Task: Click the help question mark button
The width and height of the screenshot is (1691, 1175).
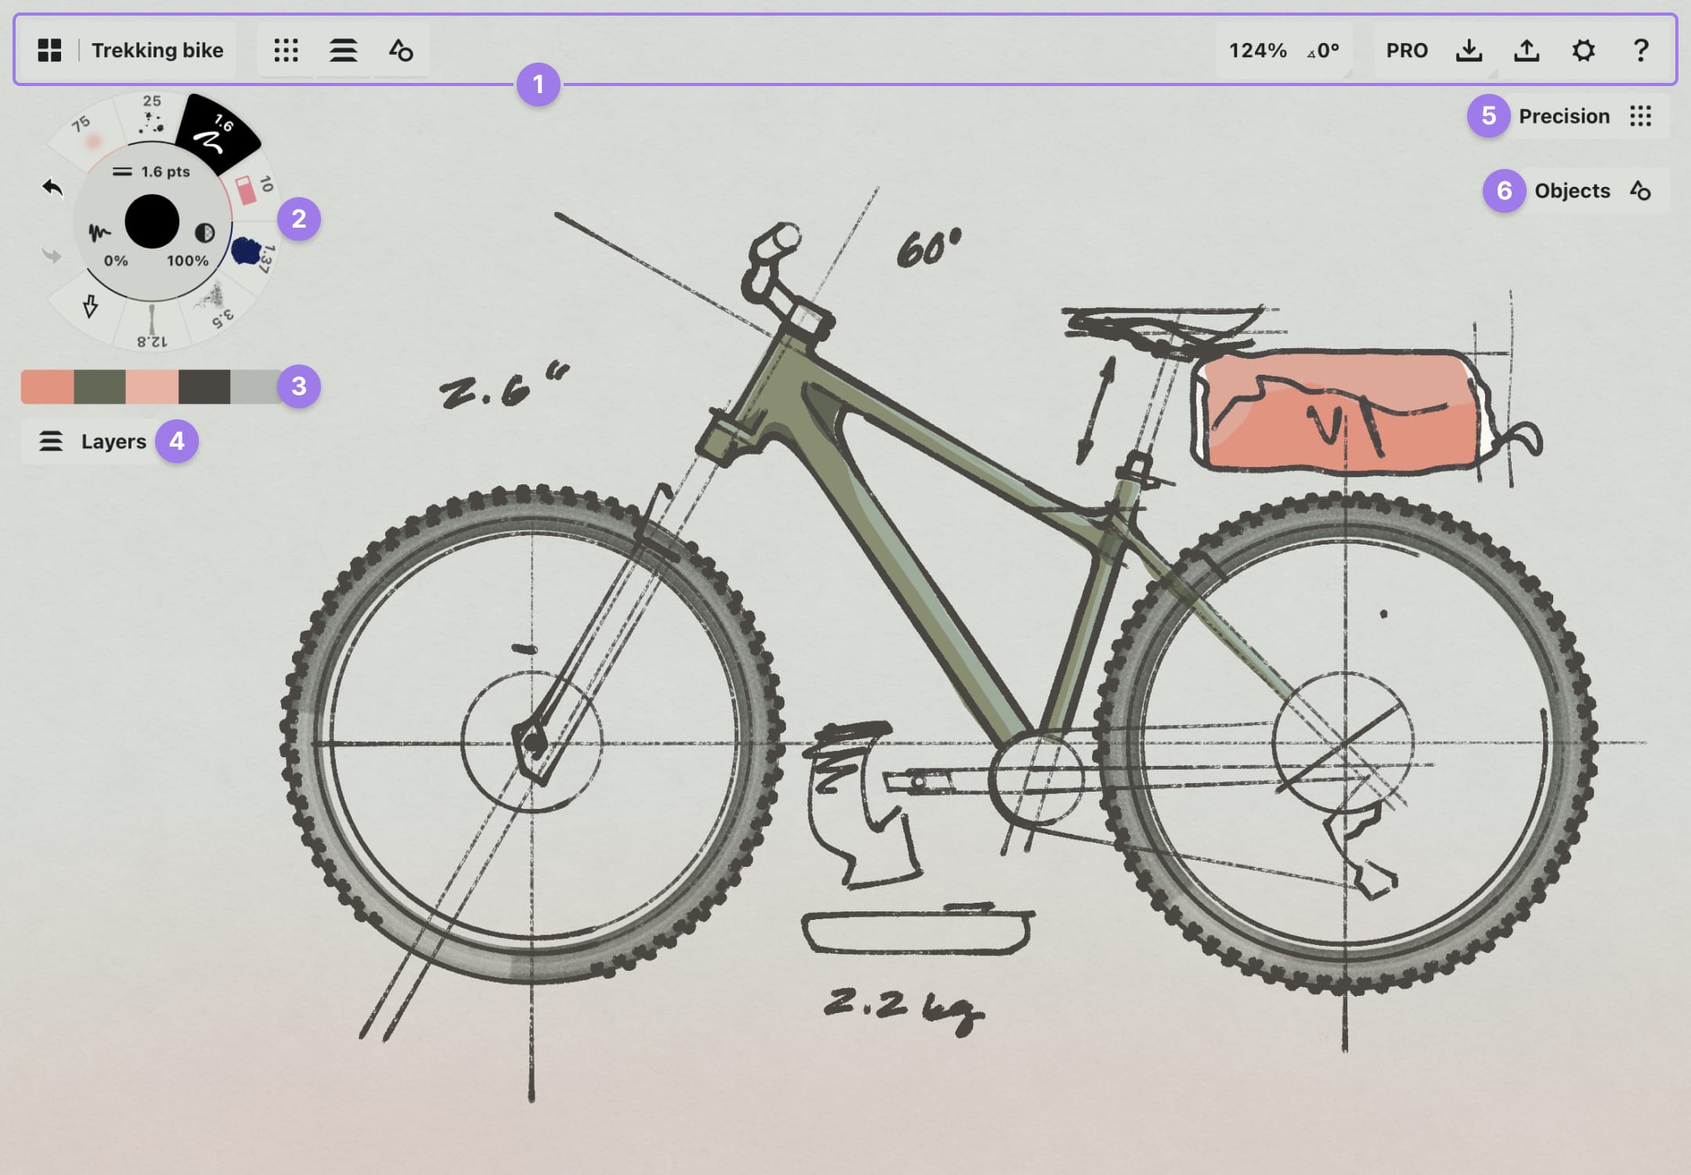Action: [1642, 49]
